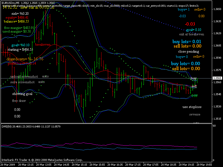Select the 'new bar in 00:02:28' timer text
Screen dimensions: 223x167
(x=37, y=8)
